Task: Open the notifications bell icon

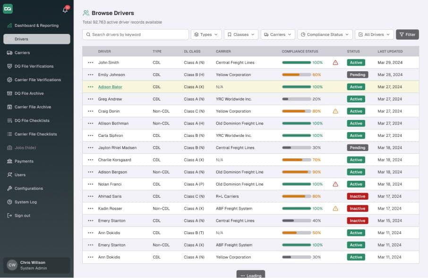Action: 65,10
